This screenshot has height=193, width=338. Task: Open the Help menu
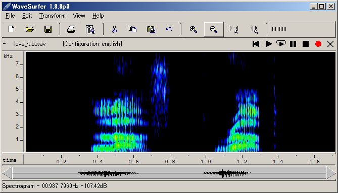98,16
